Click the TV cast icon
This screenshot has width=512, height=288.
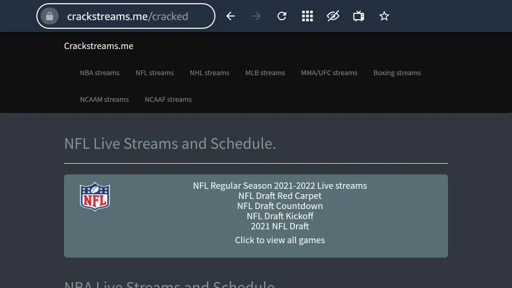point(358,16)
